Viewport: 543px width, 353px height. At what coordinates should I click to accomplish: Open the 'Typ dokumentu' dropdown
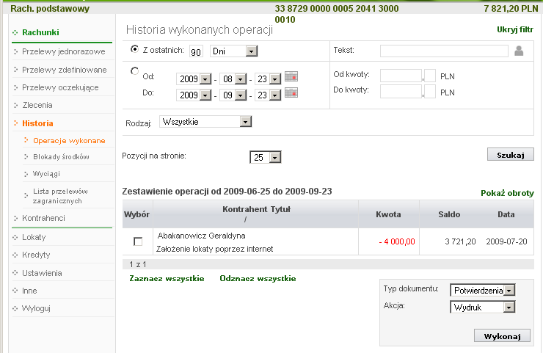coord(483,291)
